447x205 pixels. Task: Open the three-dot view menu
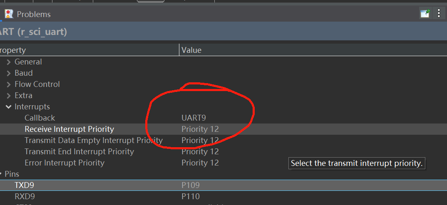point(439,13)
